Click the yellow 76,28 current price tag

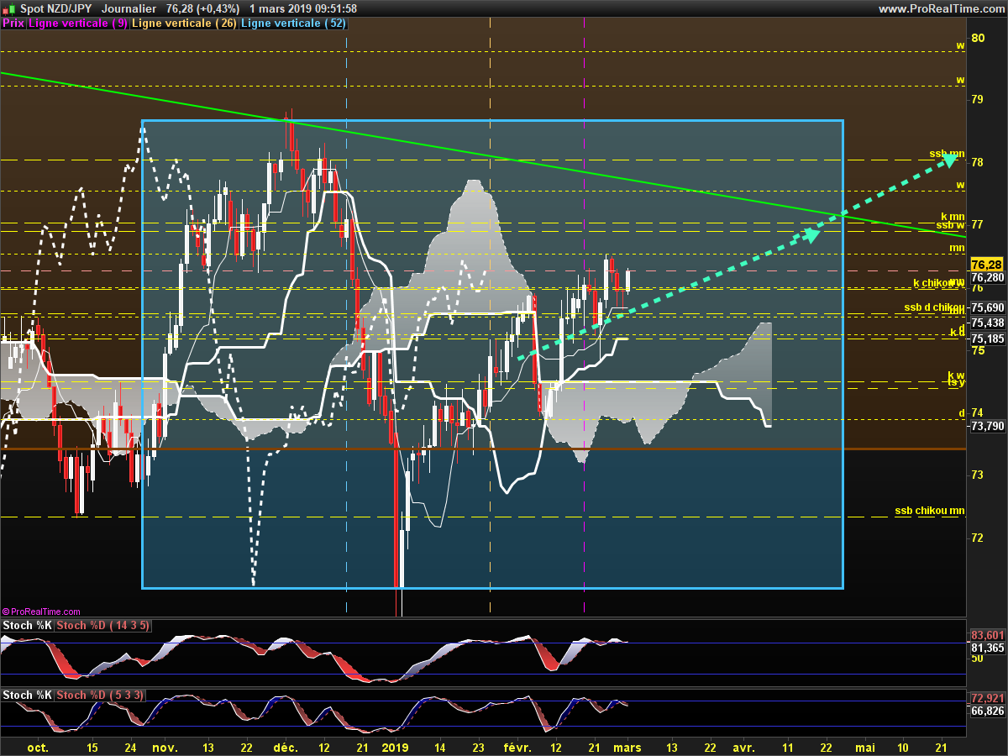click(988, 265)
